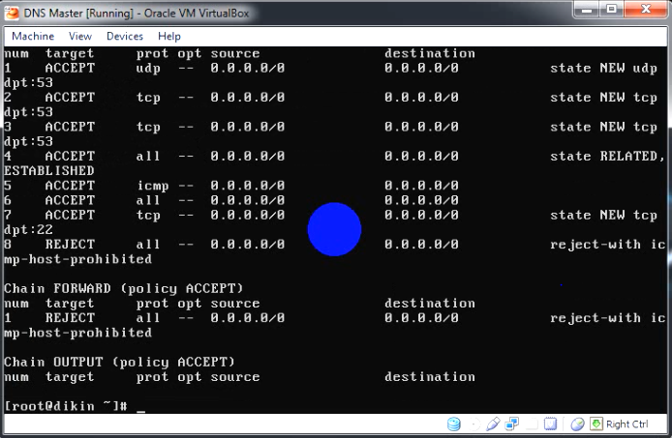Click the faded shared folders status icon
The height and width of the screenshot is (438, 672).
tap(531, 423)
